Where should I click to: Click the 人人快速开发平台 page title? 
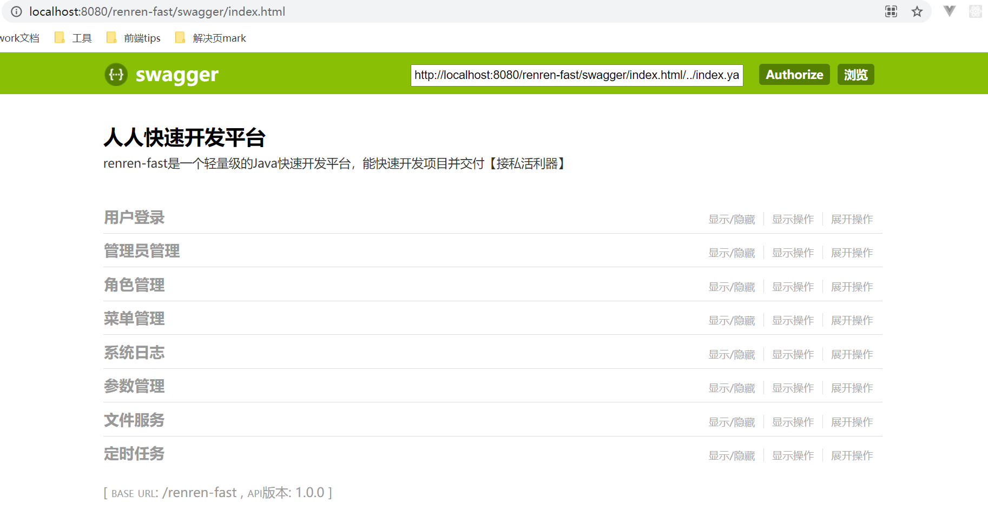pos(185,137)
